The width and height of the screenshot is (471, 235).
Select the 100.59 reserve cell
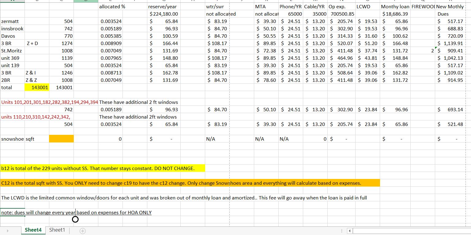pos(163,36)
